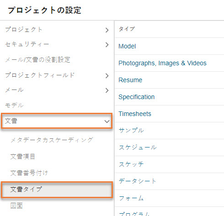The image size is (224, 216).
Task: Select the 文書項目 sub-item
Action: pos(23,156)
